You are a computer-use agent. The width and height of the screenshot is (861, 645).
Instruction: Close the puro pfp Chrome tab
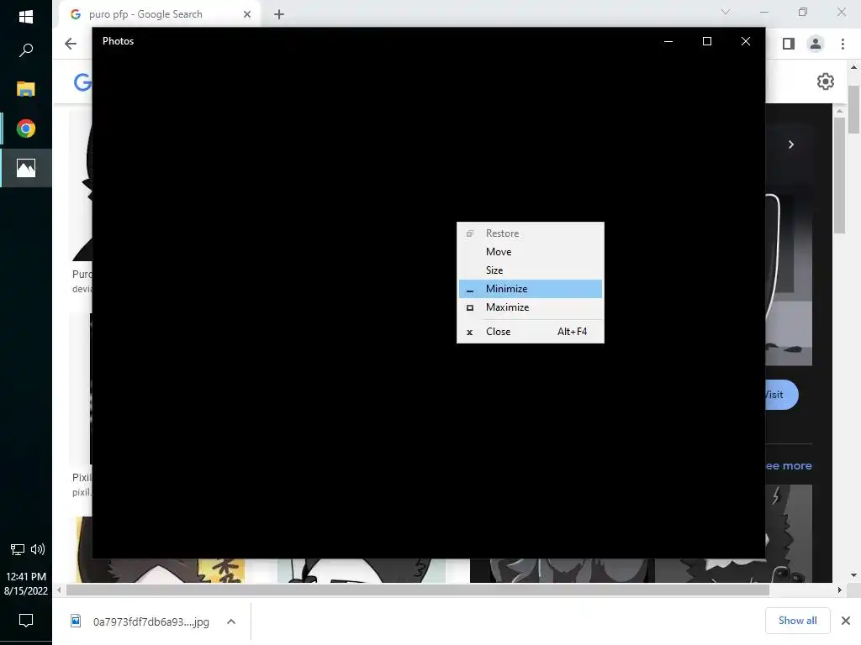247,14
